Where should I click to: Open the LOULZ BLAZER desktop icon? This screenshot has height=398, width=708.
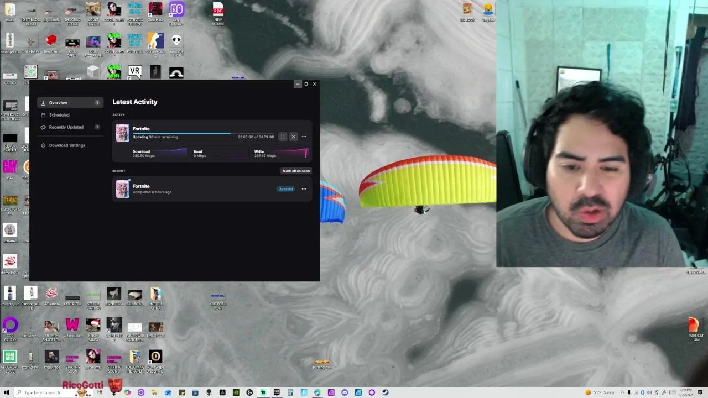(x=93, y=14)
